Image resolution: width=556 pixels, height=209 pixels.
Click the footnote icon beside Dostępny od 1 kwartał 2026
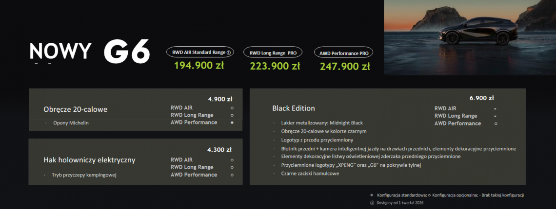tap(372, 202)
